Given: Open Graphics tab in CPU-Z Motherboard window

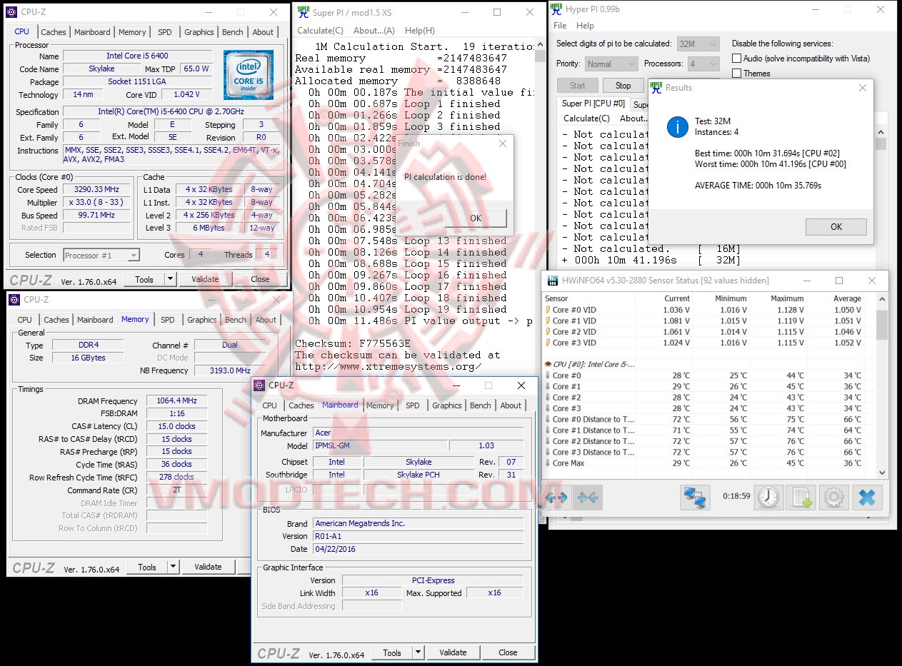Looking at the screenshot, I should [447, 405].
